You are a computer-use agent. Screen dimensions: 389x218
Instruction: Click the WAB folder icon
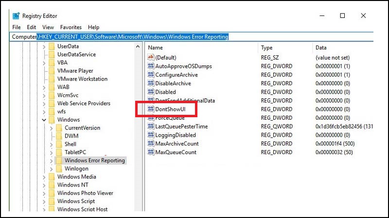52,87
